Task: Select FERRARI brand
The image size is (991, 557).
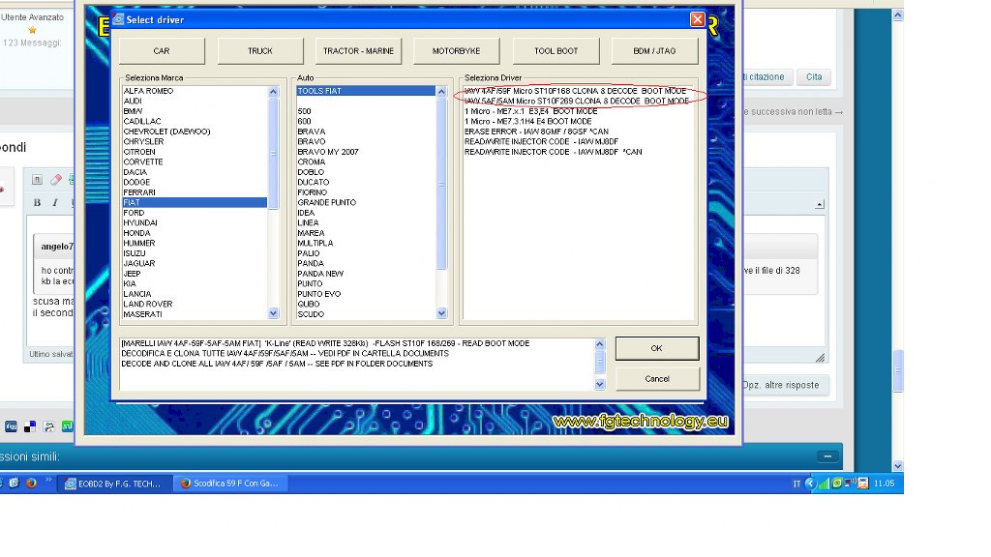Action: click(139, 192)
